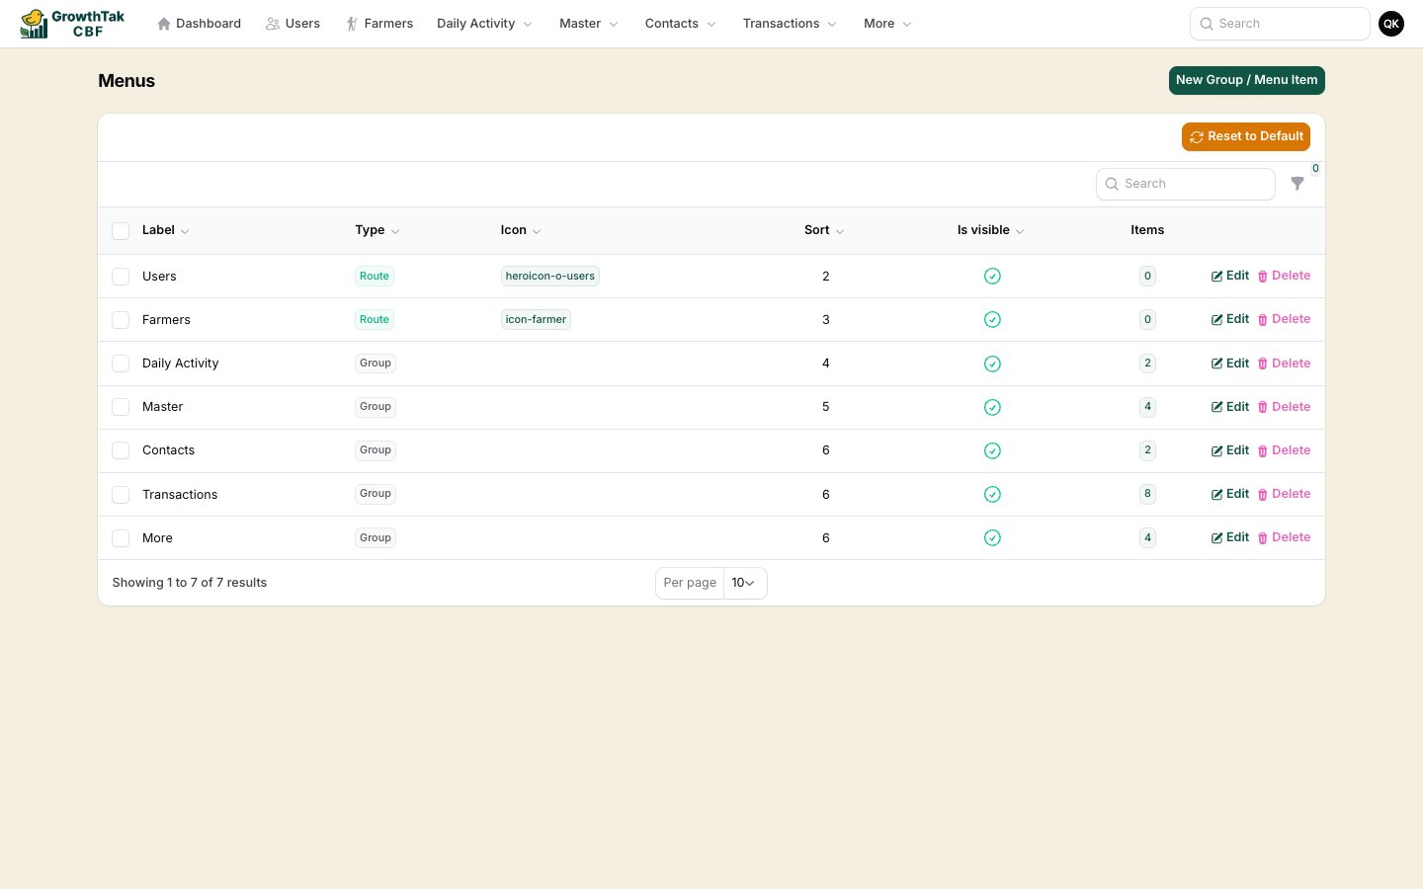
Task: Open the Daily Activity nav dropdown
Action: 484,24
